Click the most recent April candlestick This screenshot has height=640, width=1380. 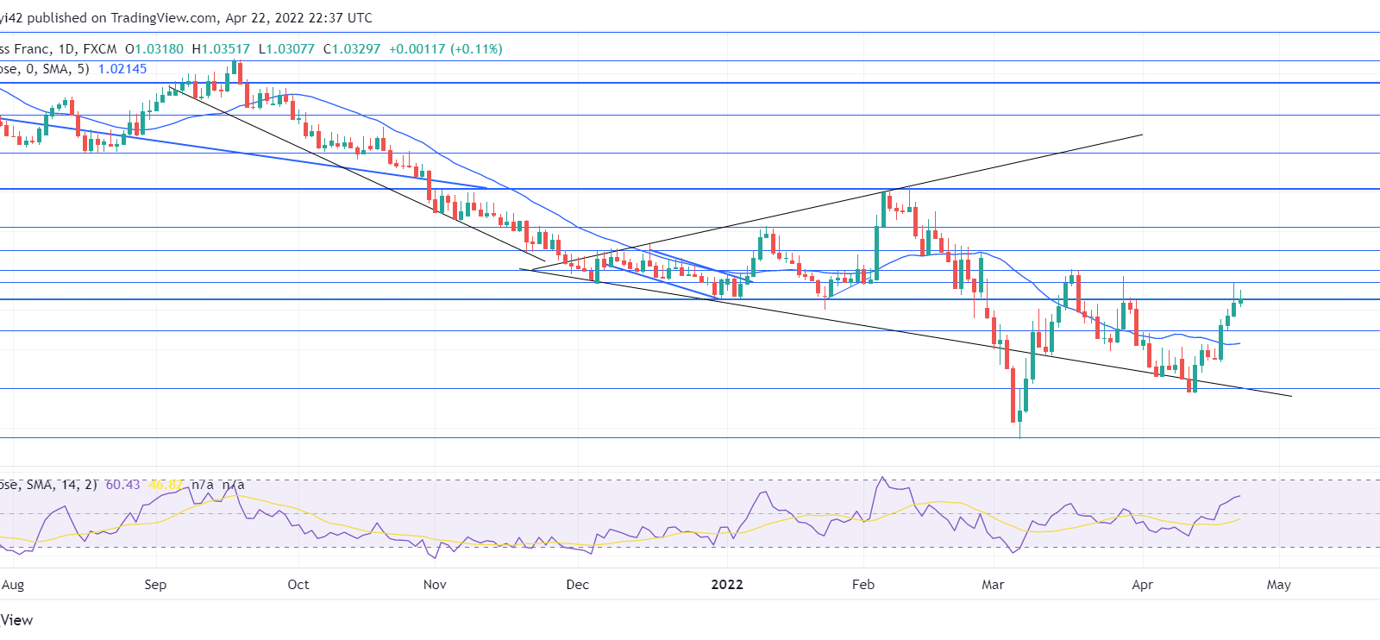[1240, 300]
